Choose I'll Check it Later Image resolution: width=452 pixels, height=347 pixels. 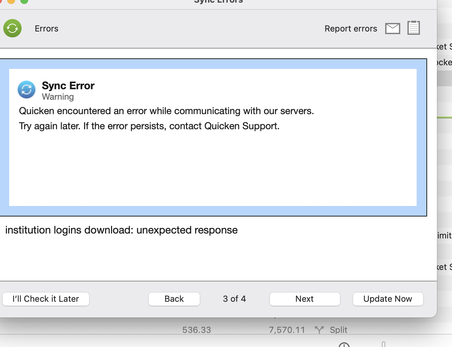tap(46, 299)
